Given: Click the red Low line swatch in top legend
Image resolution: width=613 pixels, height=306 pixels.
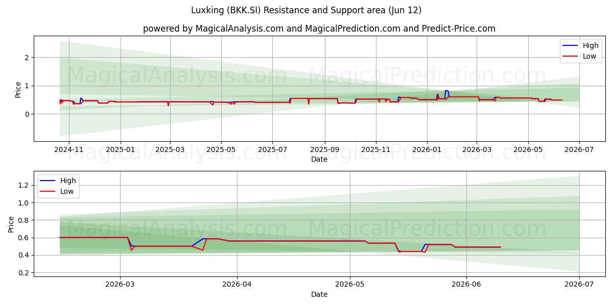Looking at the screenshot, I should (571, 57).
